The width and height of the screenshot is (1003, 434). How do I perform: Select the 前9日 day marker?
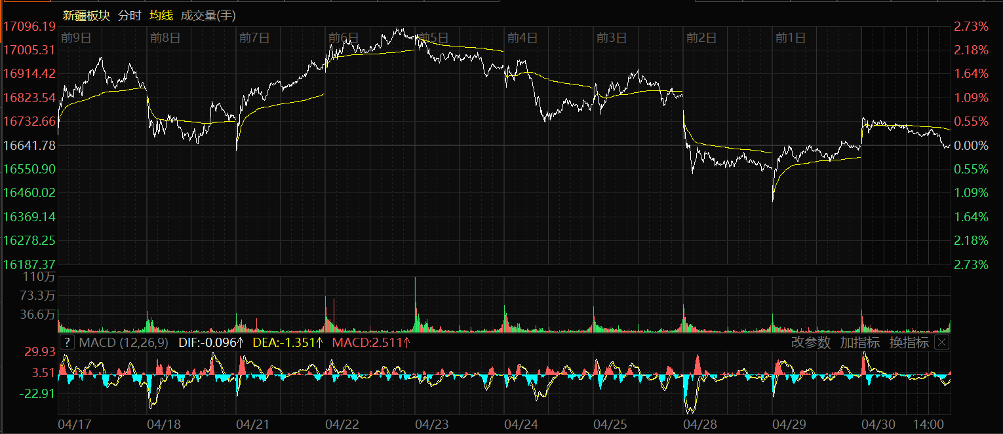[75, 38]
